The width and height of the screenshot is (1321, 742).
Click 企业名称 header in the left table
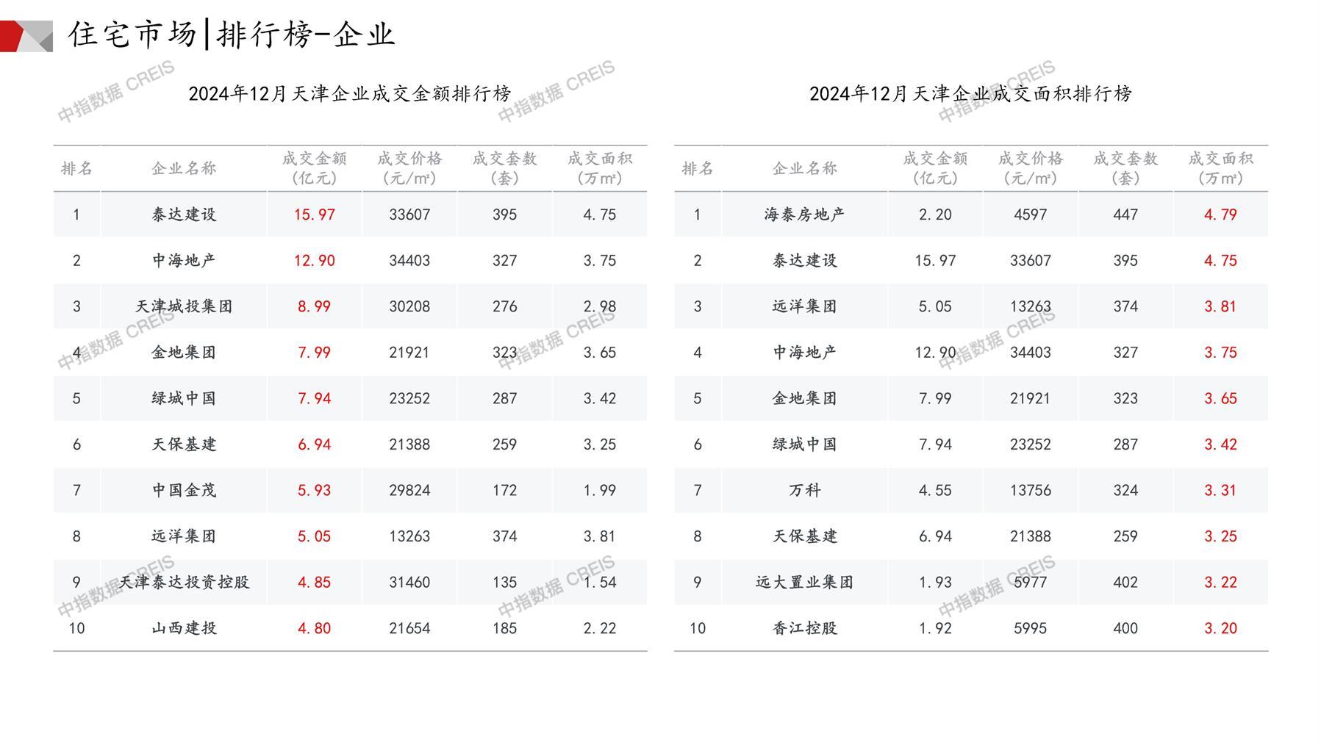[x=184, y=168]
